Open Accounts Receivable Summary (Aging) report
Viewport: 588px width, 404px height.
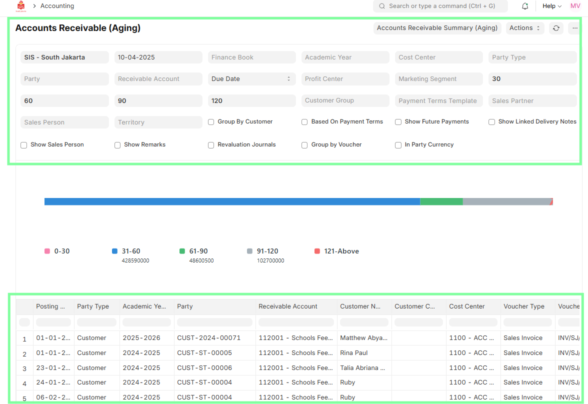click(x=437, y=28)
